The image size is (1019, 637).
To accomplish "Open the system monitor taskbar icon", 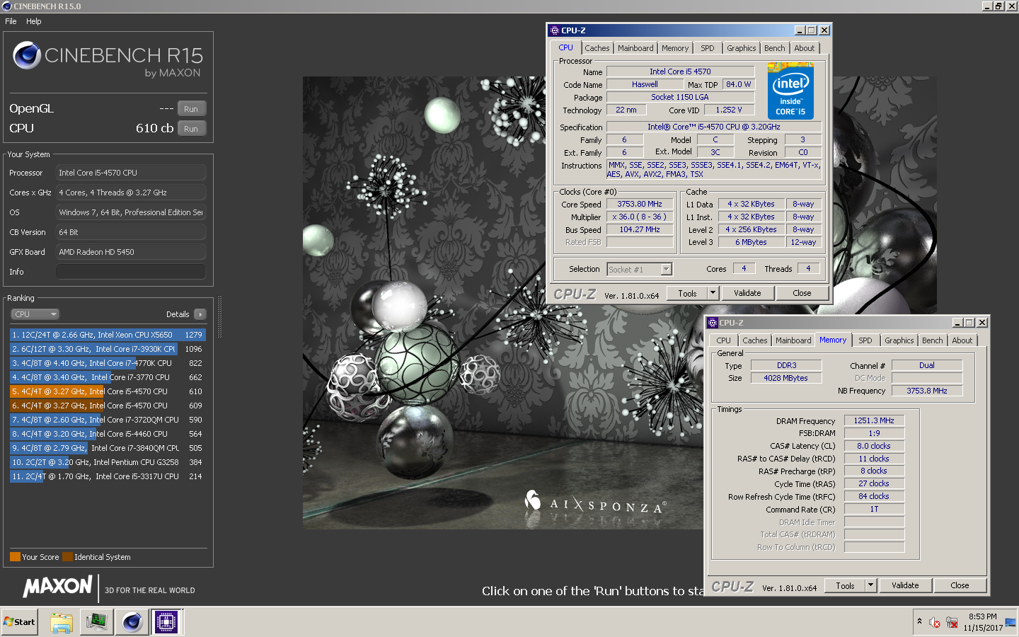I will (96, 622).
